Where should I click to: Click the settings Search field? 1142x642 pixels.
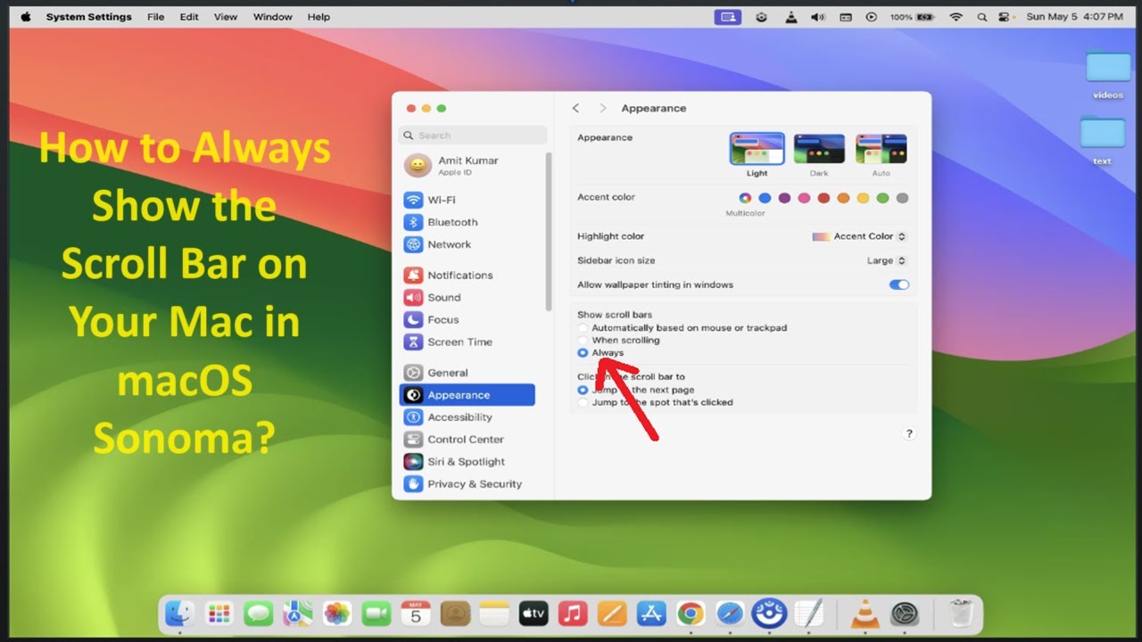[x=473, y=136]
